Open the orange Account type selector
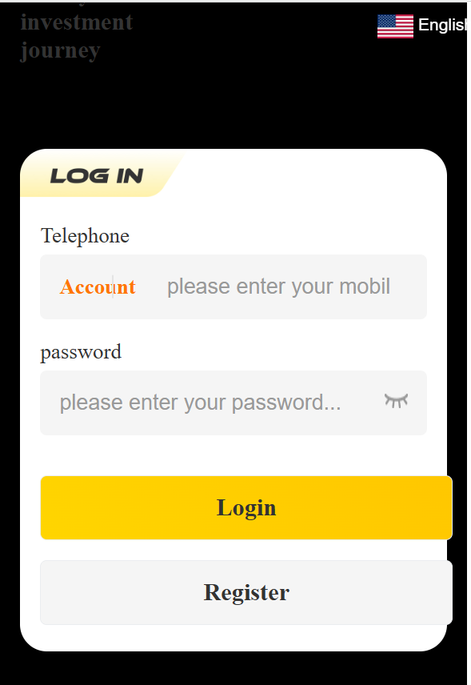471x685 pixels. (x=98, y=287)
